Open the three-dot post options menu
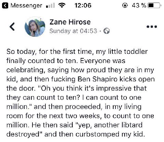The image size is (164, 142). coord(152,27)
